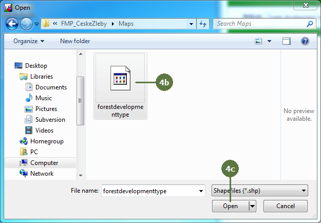321x223 pixels.
Task: Open the Help question mark icon
Action: pyautogui.click(x=305, y=41)
